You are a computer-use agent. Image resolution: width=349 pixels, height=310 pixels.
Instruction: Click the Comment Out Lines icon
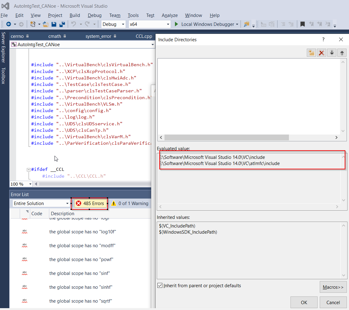point(283,24)
